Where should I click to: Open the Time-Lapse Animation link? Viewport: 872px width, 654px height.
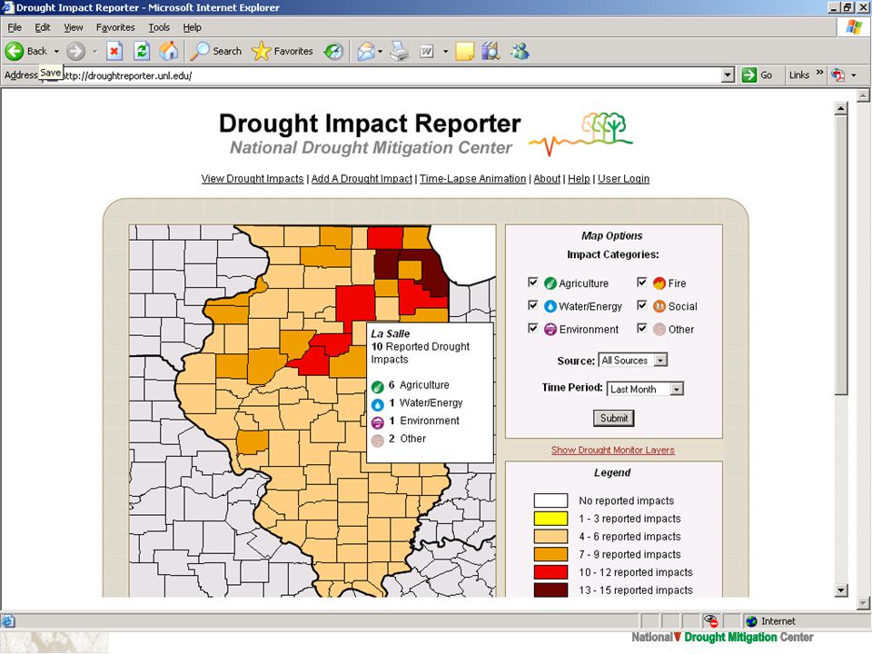pyautogui.click(x=472, y=179)
